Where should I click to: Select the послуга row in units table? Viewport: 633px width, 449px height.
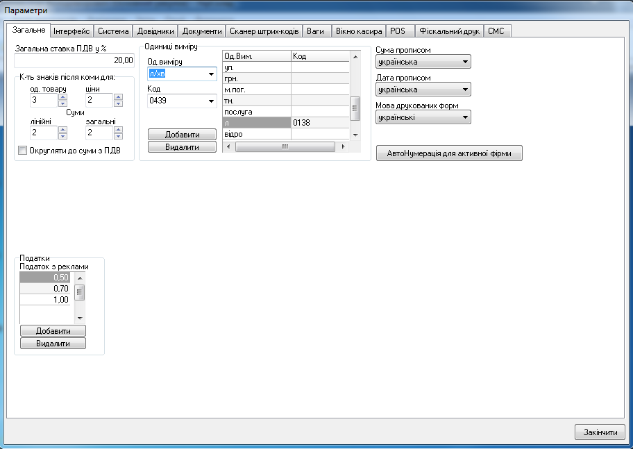256,112
